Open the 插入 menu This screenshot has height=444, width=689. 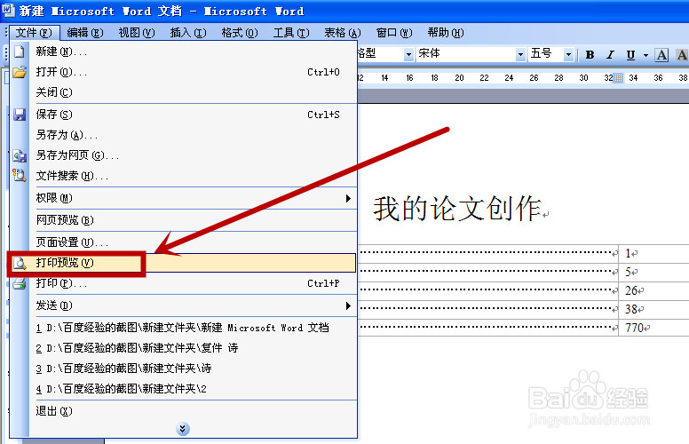[188, 33]
